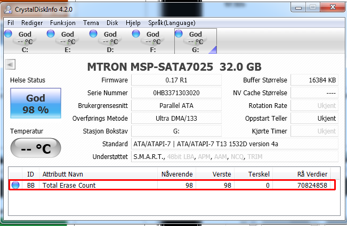This screenshot has width=347, height=226.
Task: Close the CrystalDiskInfo window
Action: pyautogui.click(x=333, y=7)
